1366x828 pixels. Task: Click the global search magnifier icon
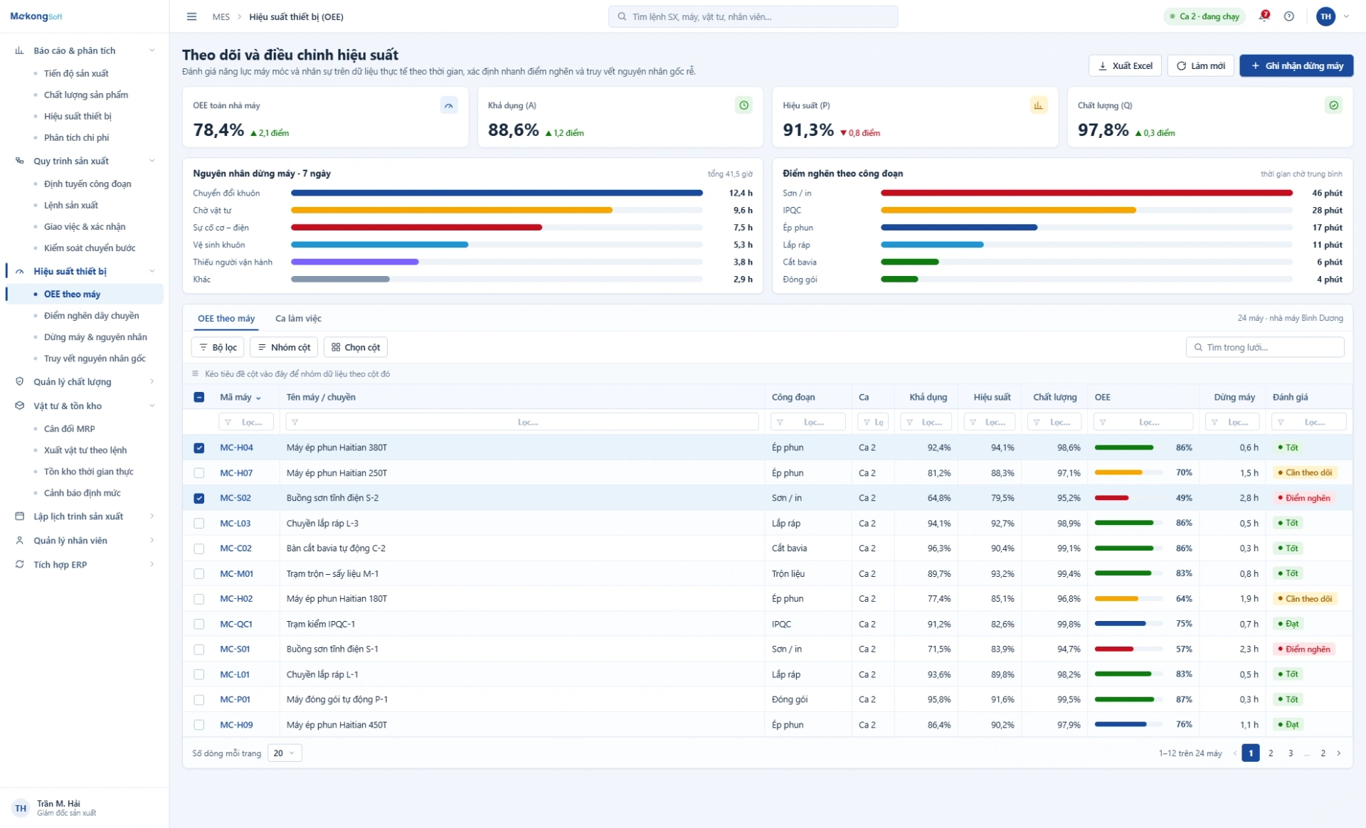click(x=622, y=16)
